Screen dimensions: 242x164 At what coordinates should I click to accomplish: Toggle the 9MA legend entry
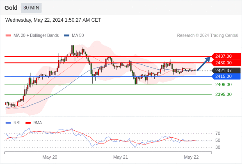tap(34, 123)
